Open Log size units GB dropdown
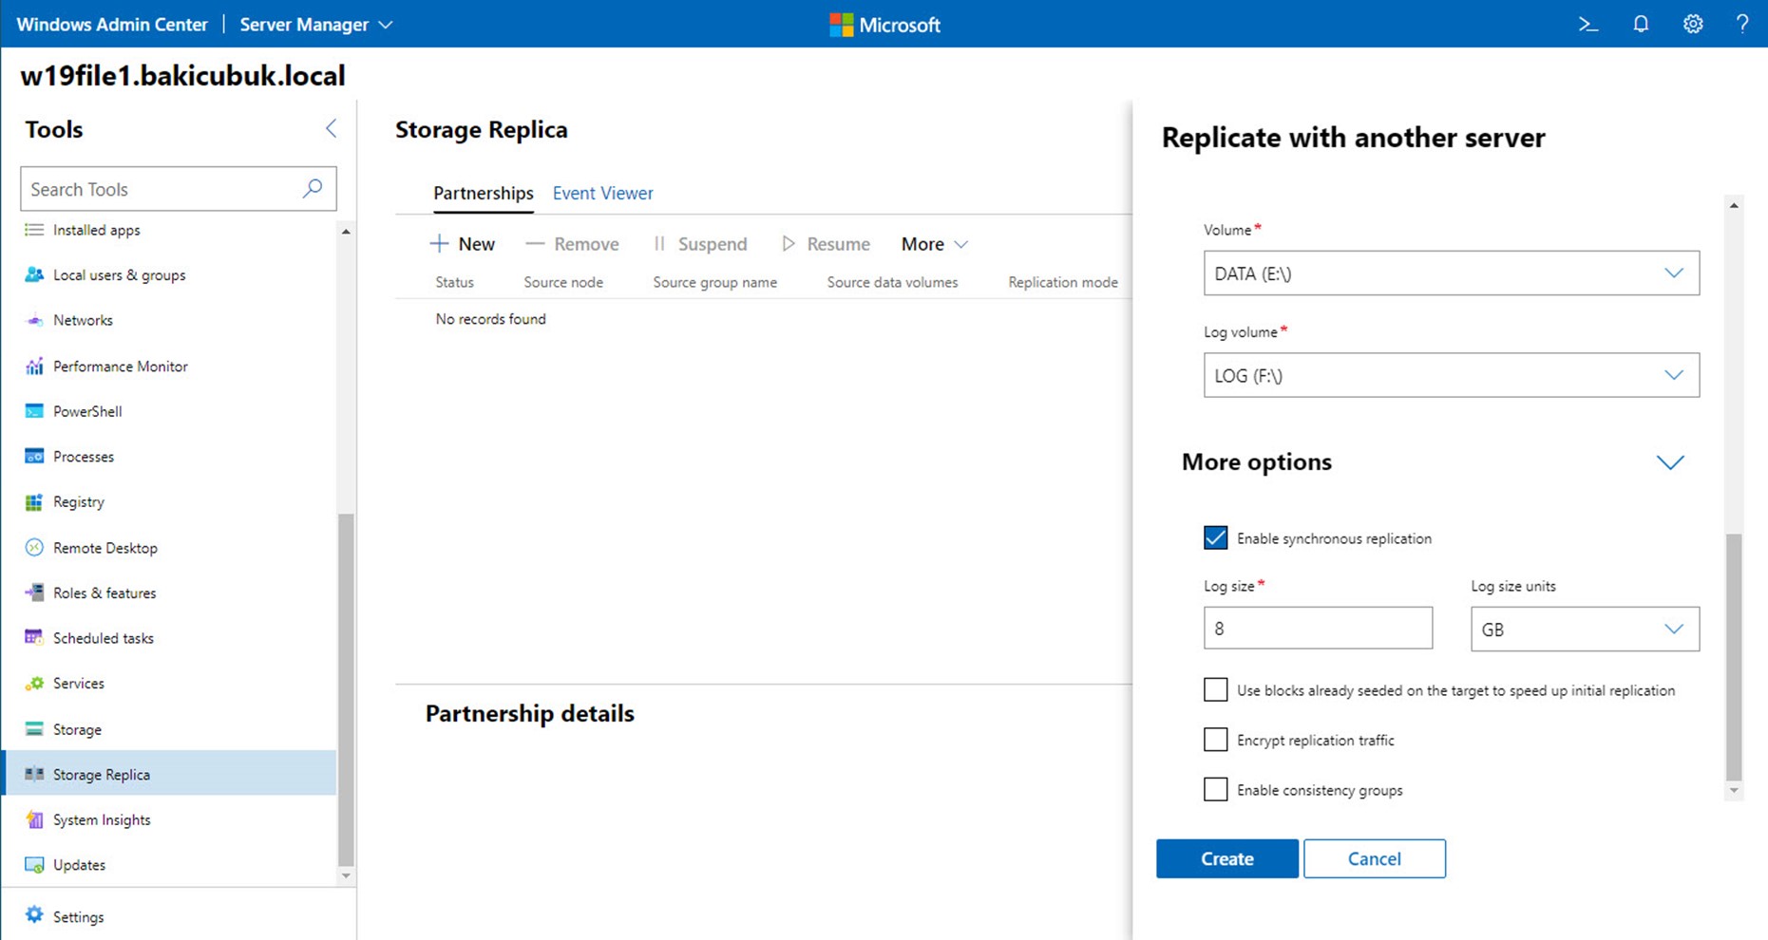Screen dimensions: 1768x940 coord(1585,630)
